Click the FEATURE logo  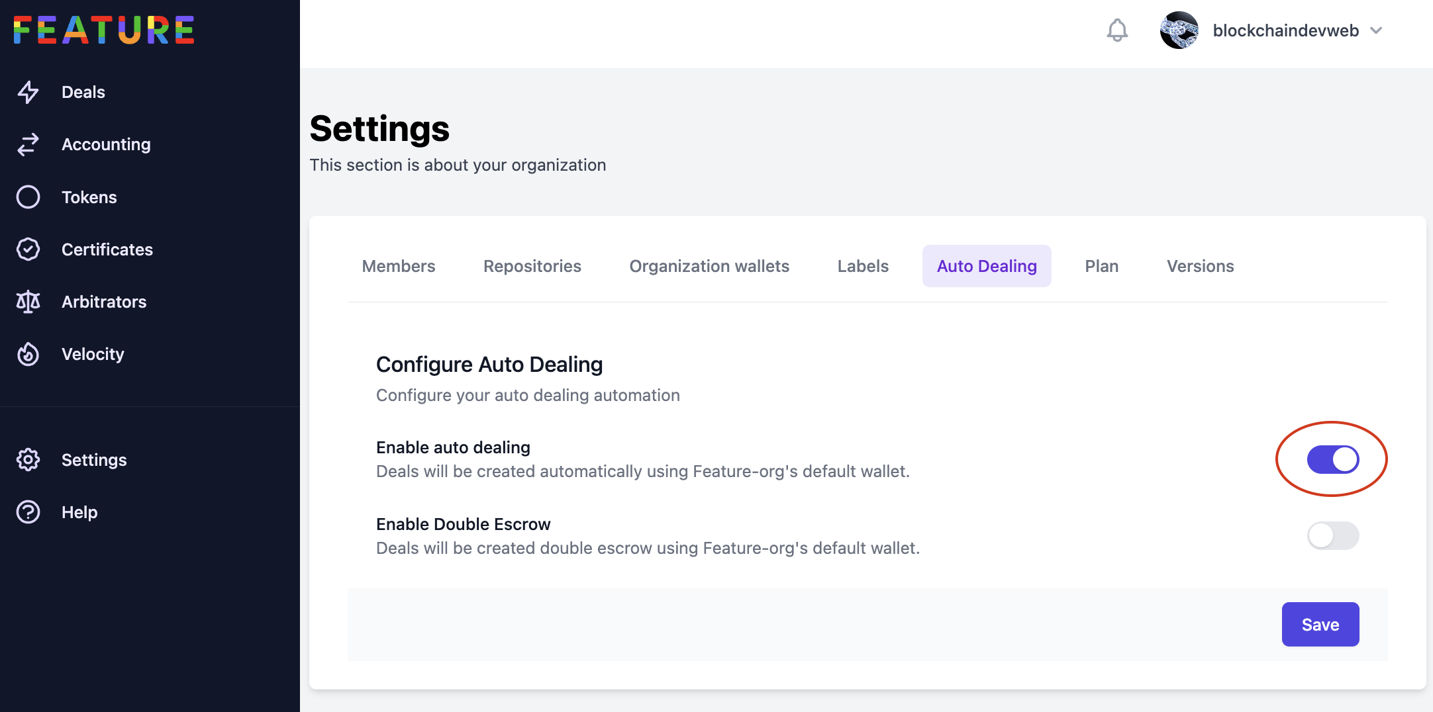pyautogui.click(x=104, y=29)
